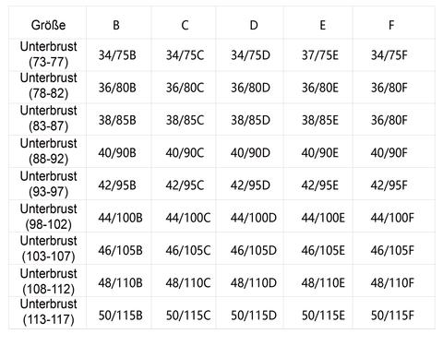Click the 44/100B size cell
Viewport: 443px width, 346px height.
pos(120,218)
